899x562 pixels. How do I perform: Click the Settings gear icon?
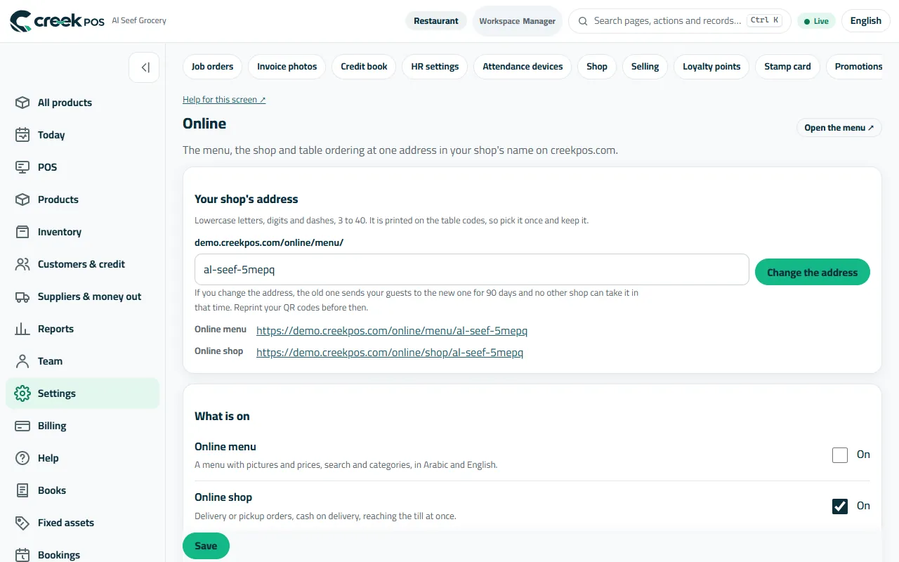[22, 393]
